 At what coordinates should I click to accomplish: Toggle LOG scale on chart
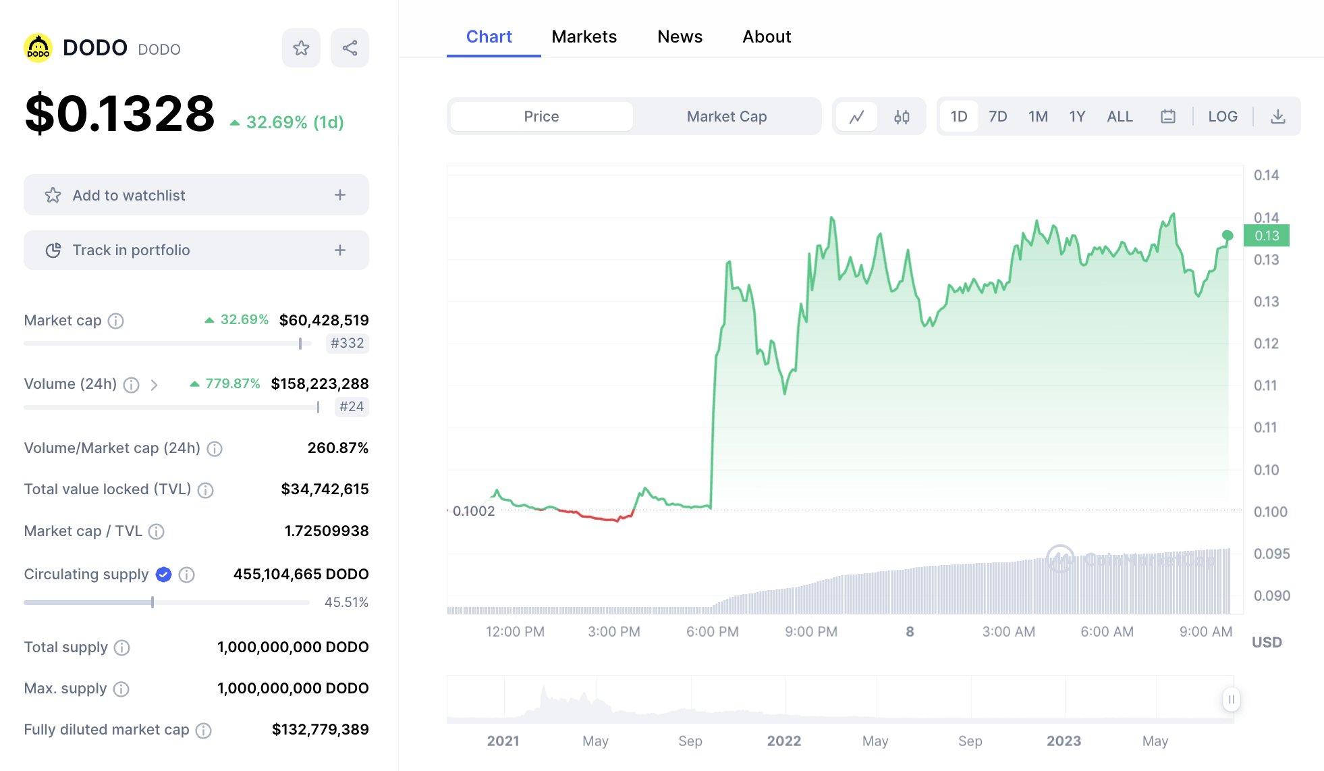[1222, 117]
